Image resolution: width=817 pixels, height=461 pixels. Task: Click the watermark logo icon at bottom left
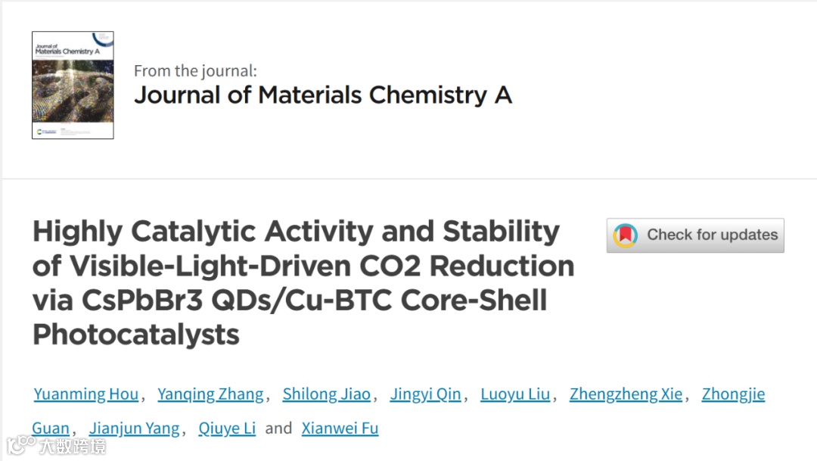[20, 444]
